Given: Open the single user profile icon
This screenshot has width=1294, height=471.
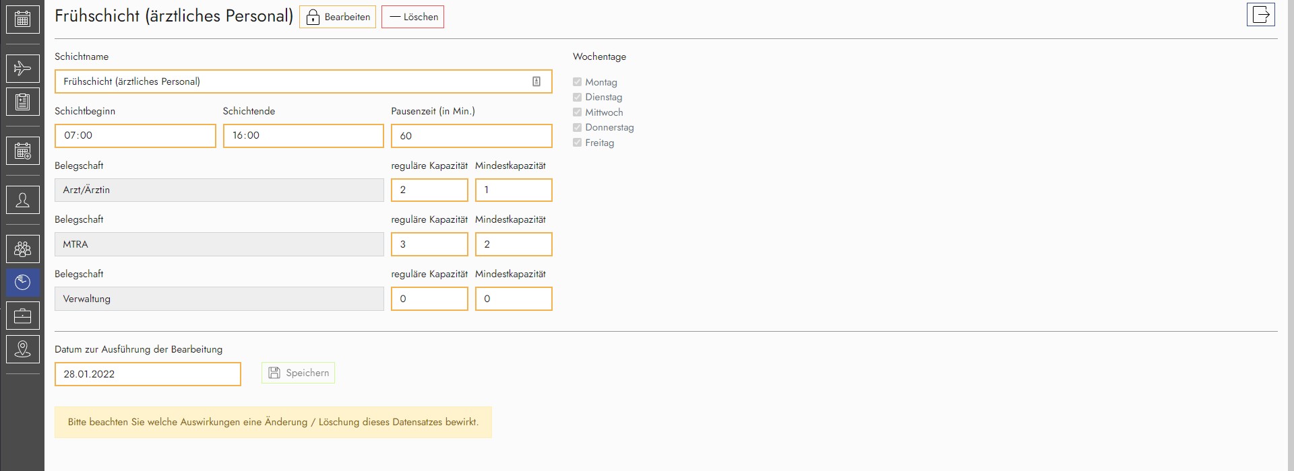Looking at the screenshot, I should pyautogui.click(x=22, y=200).
